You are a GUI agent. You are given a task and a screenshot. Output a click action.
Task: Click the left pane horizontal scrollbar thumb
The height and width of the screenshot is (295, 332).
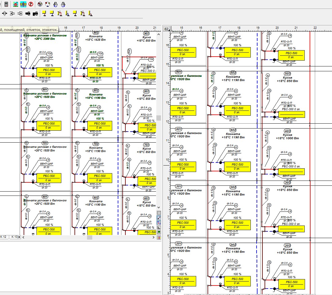pos(90,237)
